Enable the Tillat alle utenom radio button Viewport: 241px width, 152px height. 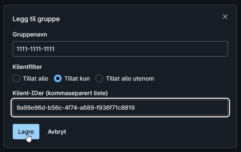(99, 78)
